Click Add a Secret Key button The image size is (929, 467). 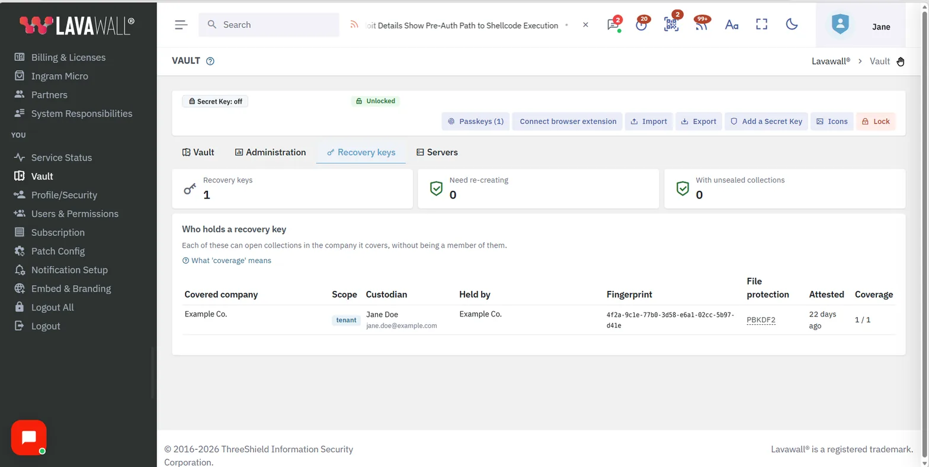[767, 121]
